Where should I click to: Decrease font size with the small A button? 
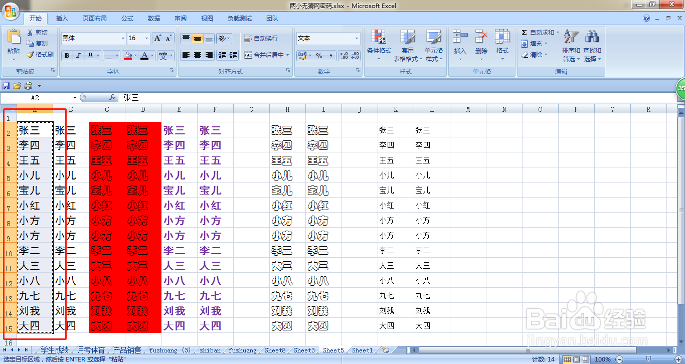click(168, 38)
